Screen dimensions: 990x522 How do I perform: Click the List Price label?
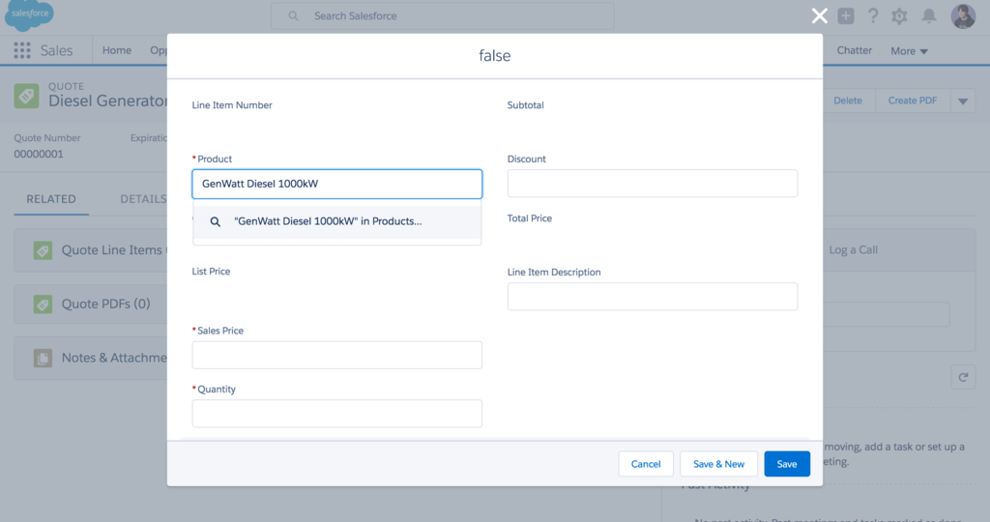[211, 272]
